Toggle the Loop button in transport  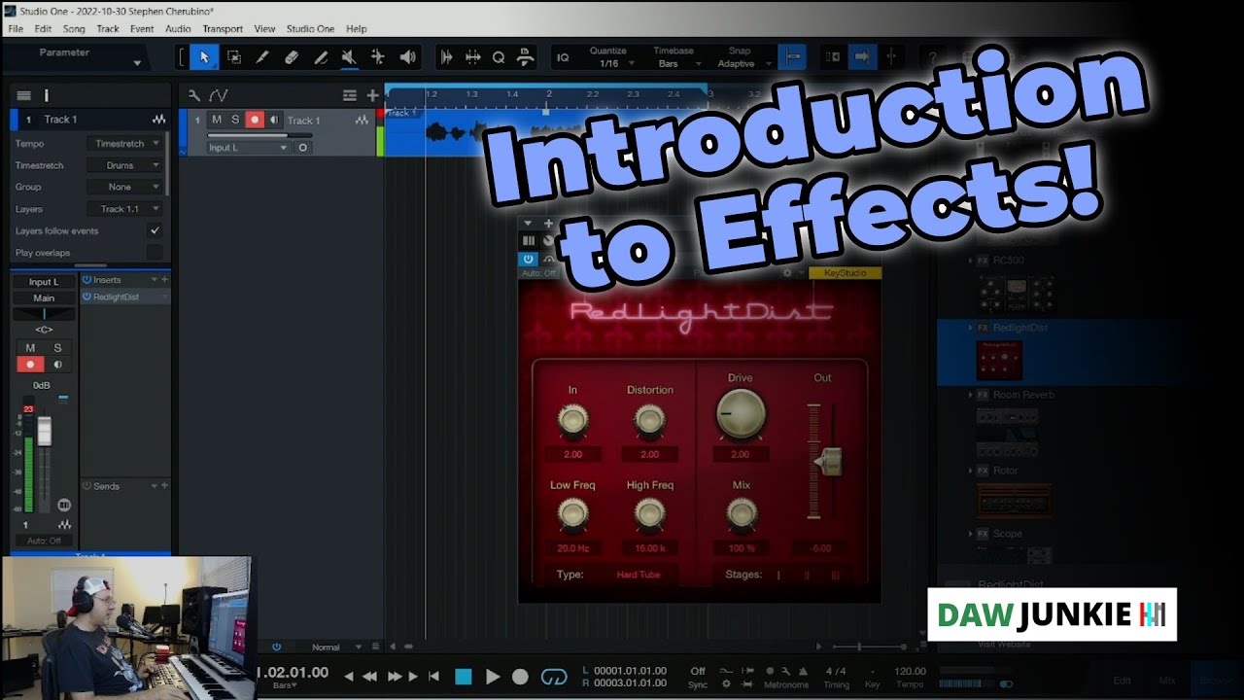[x=554, y=677]
